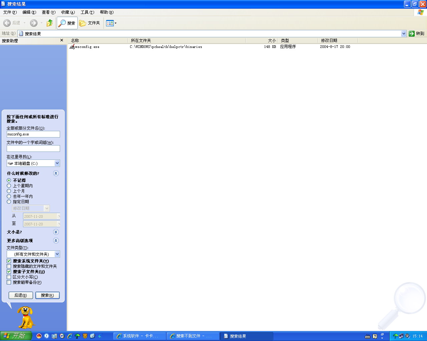Viewport: 427px width, 341px height.
Task: Uncheck 搜索系统文件夹 checkbox
Action: coord(9,261)
